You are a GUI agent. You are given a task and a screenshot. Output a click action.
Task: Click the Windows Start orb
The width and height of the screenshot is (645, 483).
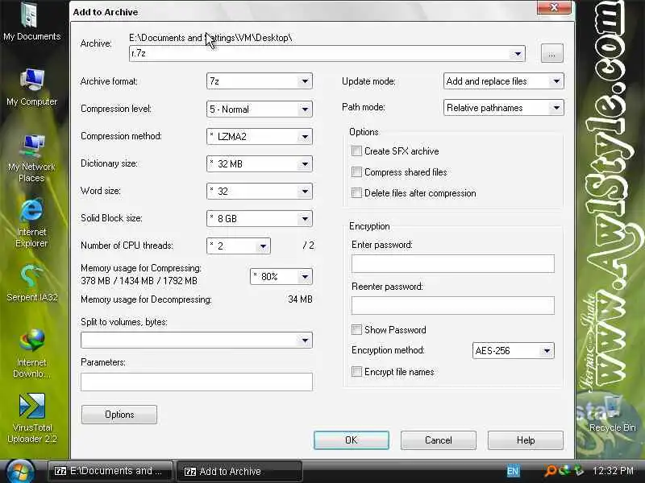coord(19,472)
